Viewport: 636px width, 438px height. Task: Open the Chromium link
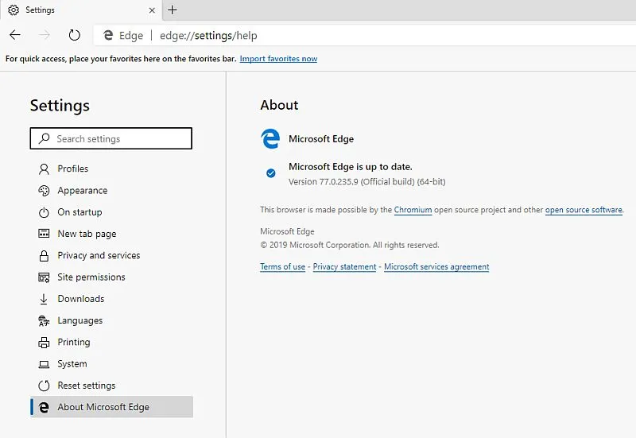coord(413,210)
